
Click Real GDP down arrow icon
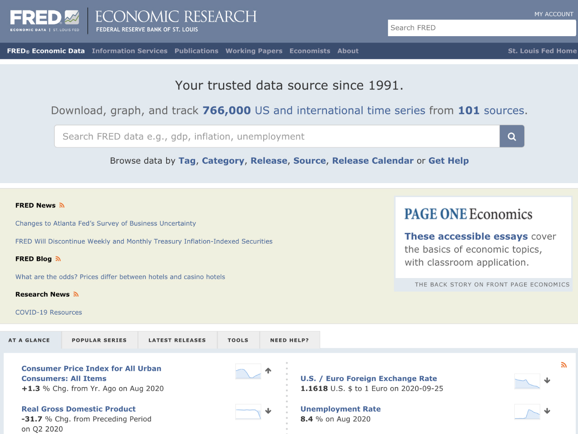(268, 411)
